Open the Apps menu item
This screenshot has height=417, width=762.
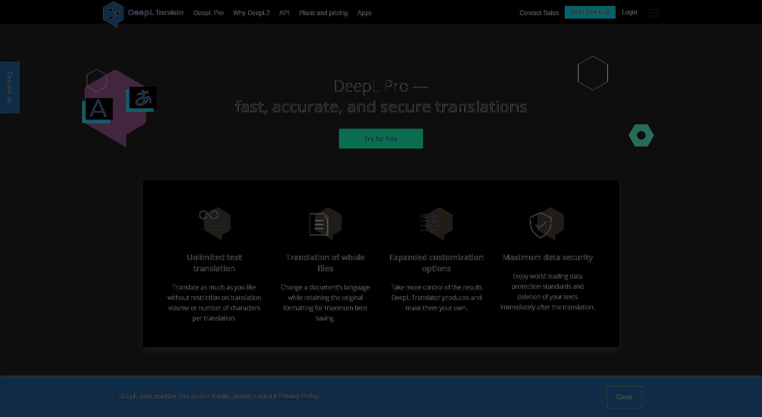click(x=364, y=13)
